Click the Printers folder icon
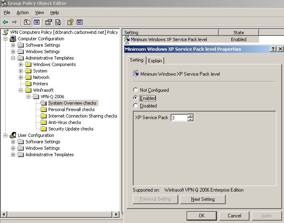Viewport: 284px width, 223px height. tap(29, 84)
